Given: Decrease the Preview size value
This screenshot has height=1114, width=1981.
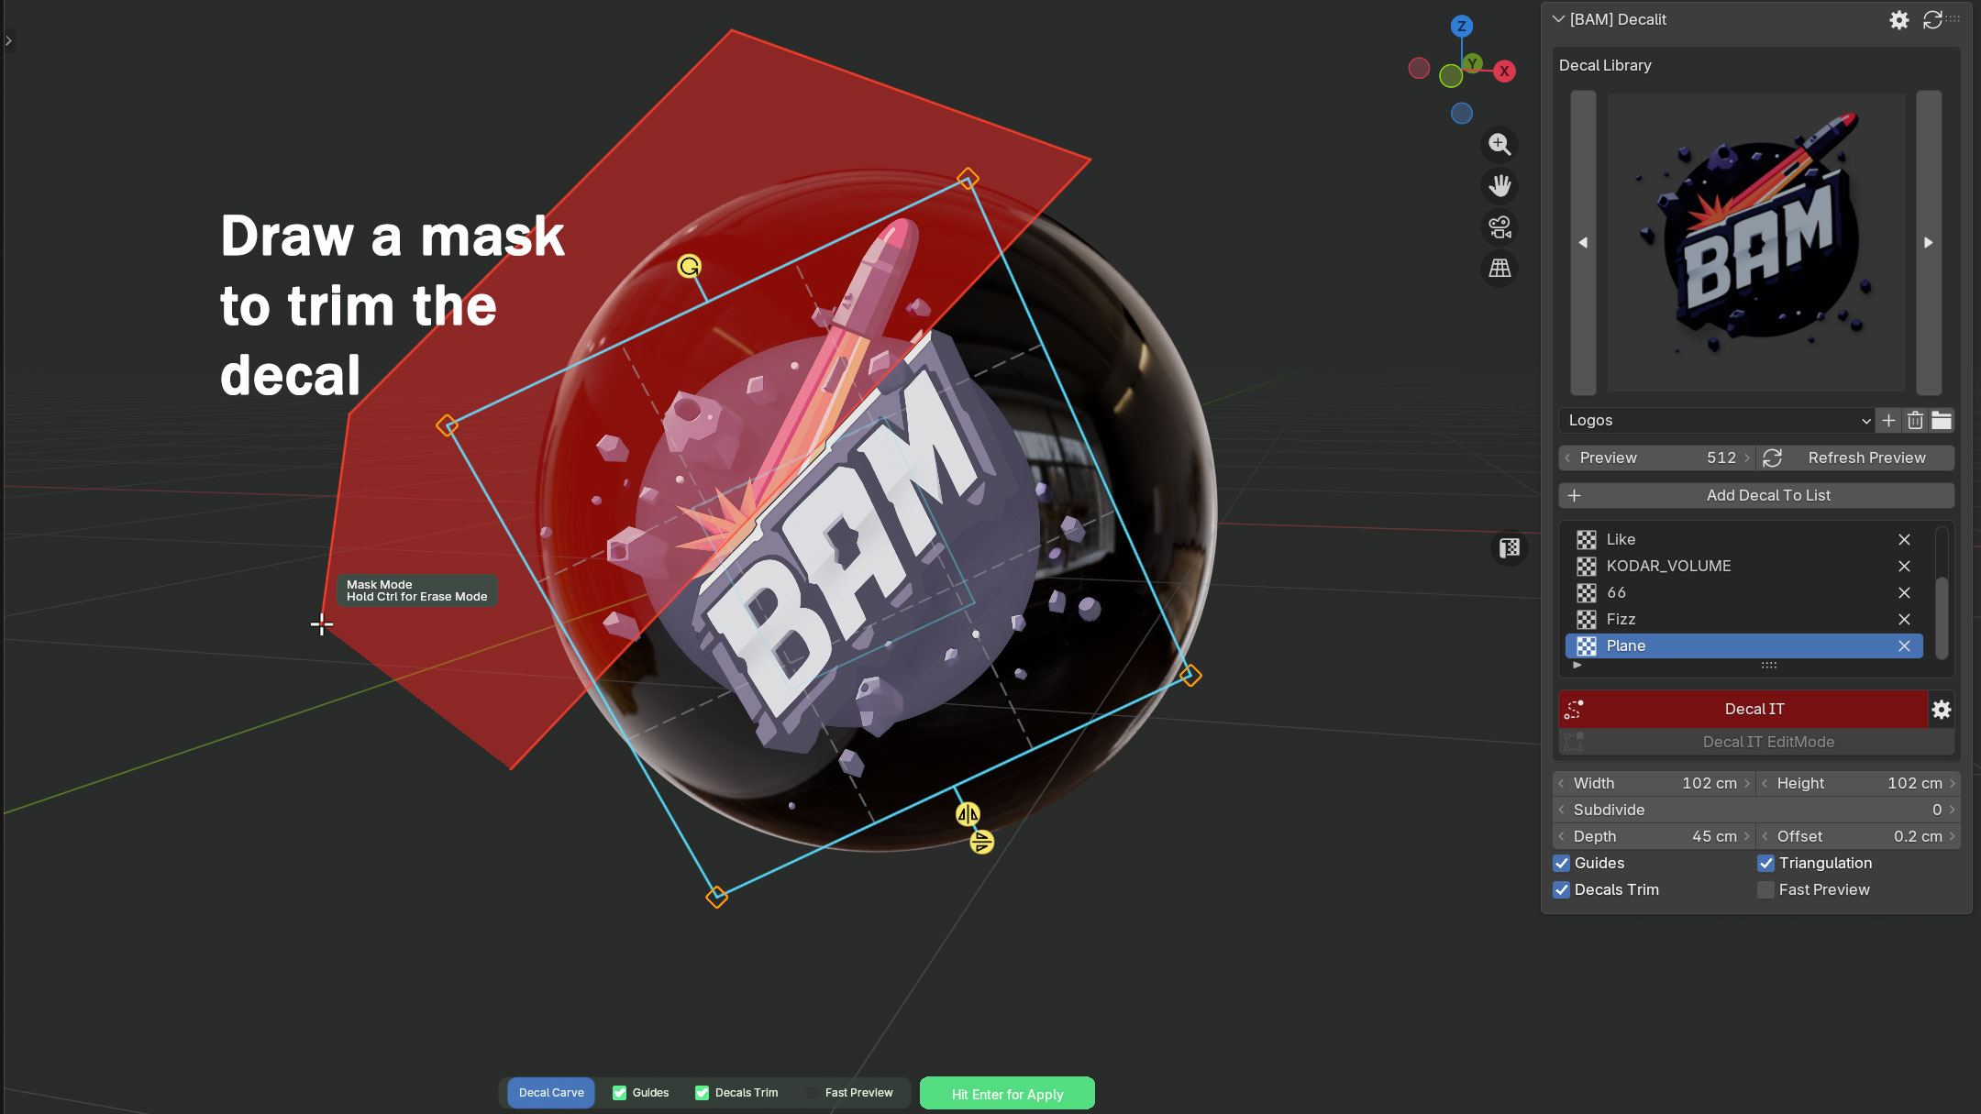Looking at the screenshot, I should pyautogui.click(x=1567, y=458).
